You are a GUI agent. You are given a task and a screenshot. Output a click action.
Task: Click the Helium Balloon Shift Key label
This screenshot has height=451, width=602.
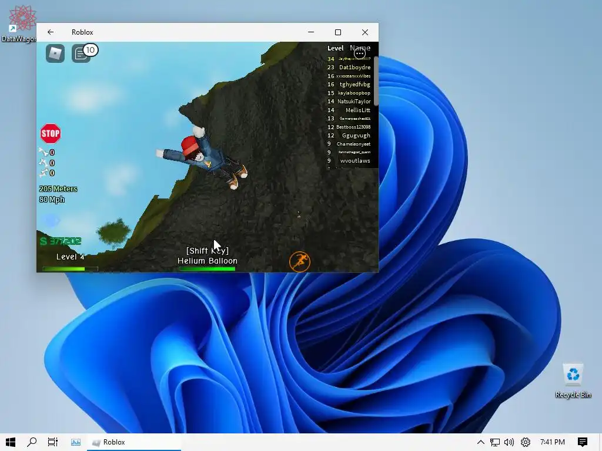coord(208,256)
